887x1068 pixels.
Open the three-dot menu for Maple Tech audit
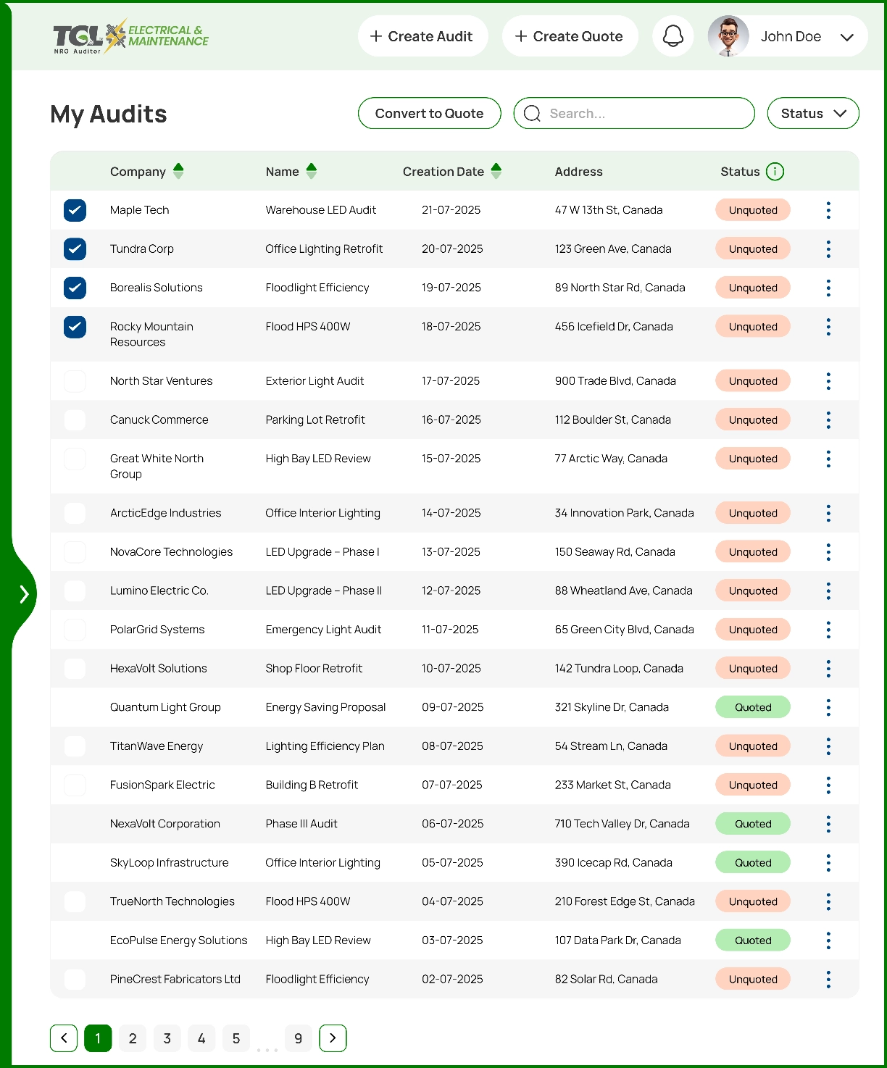click(x=828, y=210)
